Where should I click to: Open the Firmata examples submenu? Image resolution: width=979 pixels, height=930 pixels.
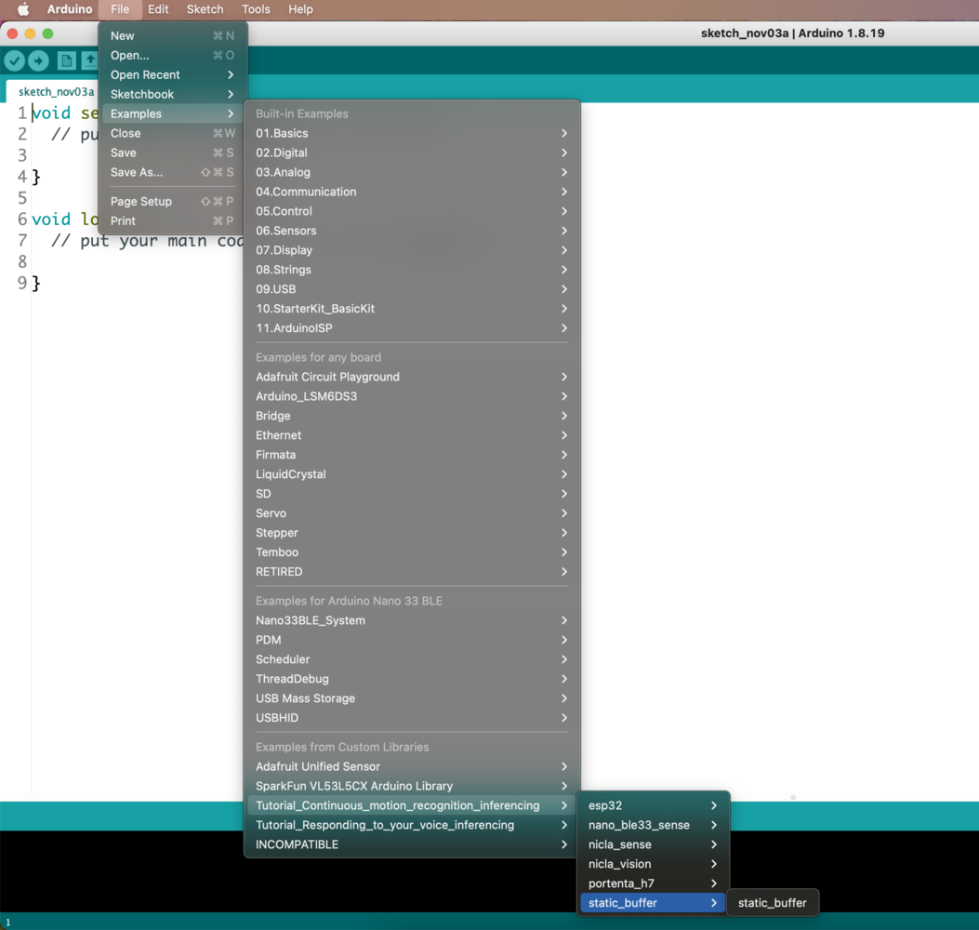tap(412, 455)
